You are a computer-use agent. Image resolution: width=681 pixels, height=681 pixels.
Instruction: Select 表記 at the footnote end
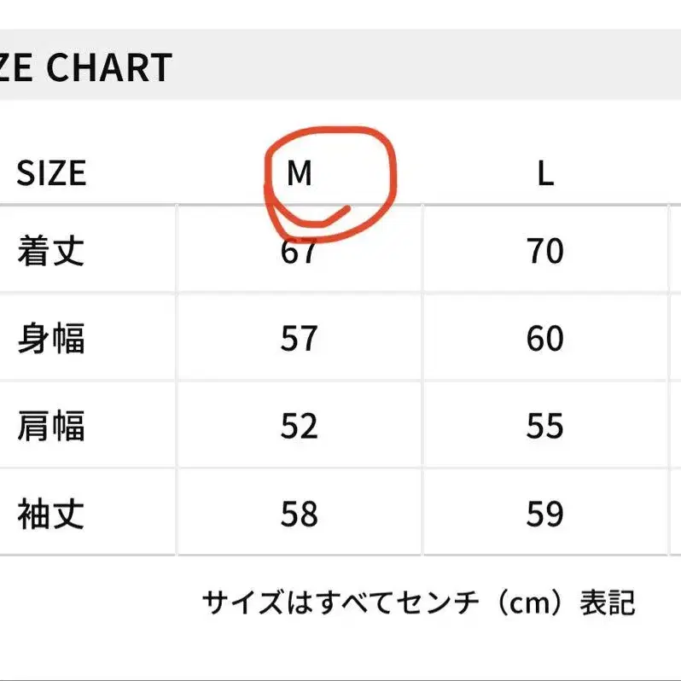click(607, 602)
